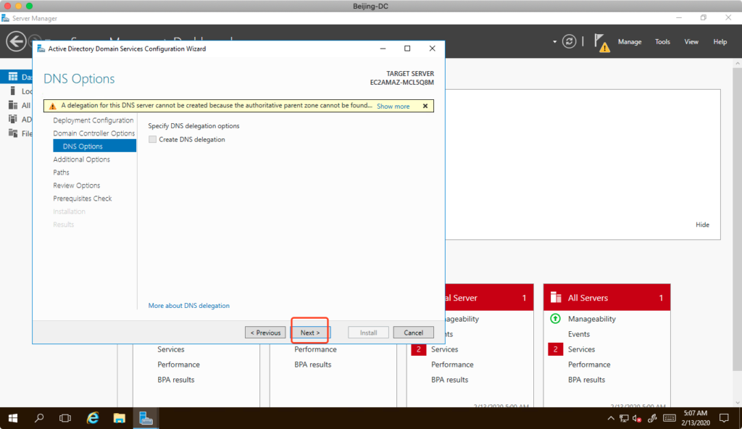Click the refresh icon in header
The image size is (742, 429).
pos(570,41)
